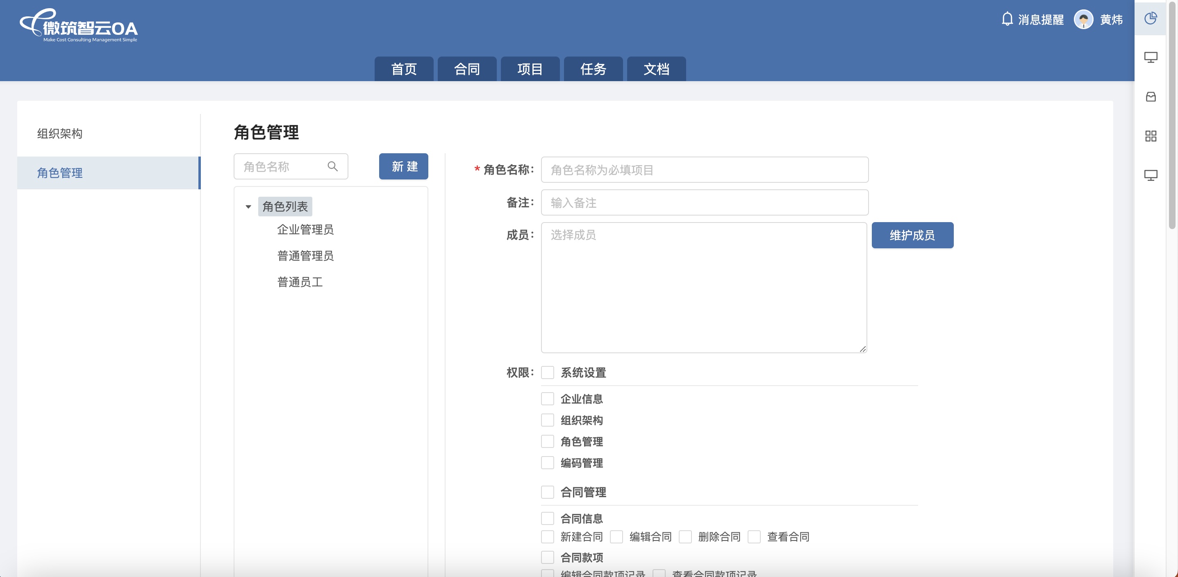1178x577 pixels.
Task: Toggle the 合同管理 permission checkbox
Action: click(547, 493)
